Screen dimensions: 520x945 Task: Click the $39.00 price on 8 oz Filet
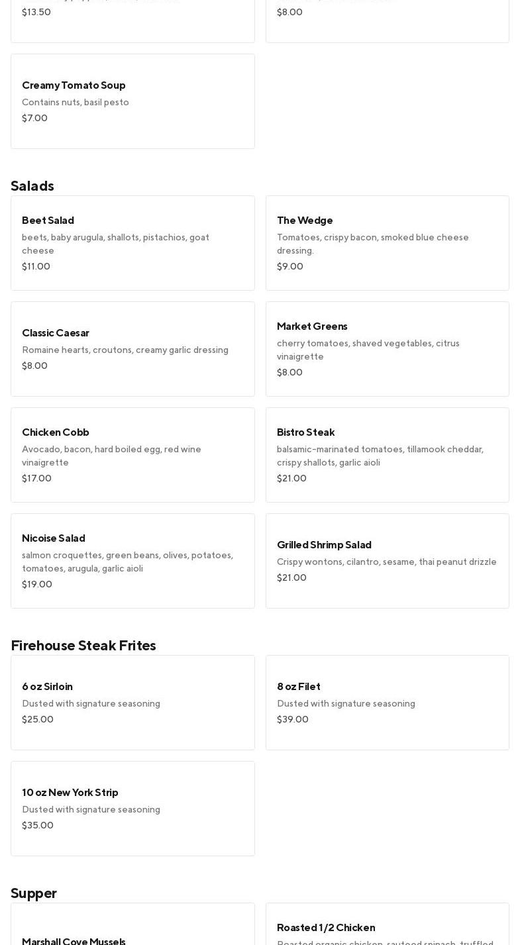click(292, 720)
